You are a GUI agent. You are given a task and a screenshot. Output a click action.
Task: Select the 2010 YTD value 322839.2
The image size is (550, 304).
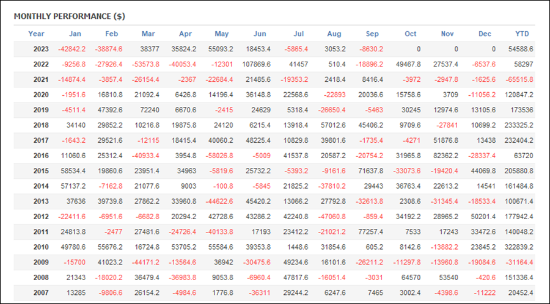519,247
